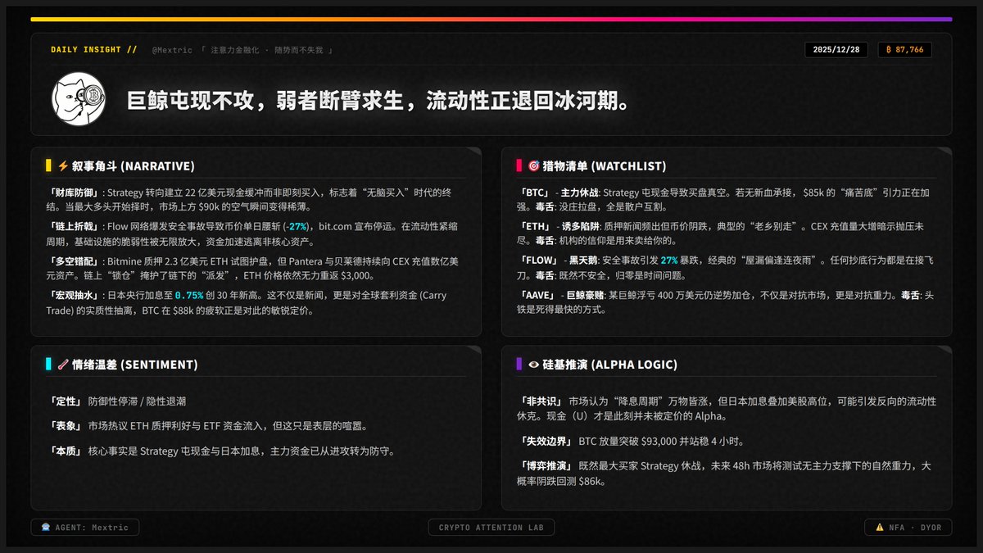
Task: Click the 「多空错配」 label
Action: [x=75, y=260]
